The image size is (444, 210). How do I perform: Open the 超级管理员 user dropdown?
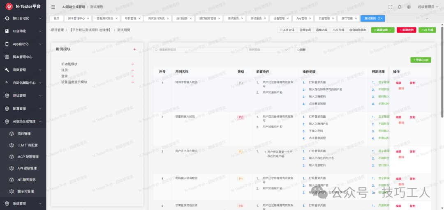click(428, 7)
